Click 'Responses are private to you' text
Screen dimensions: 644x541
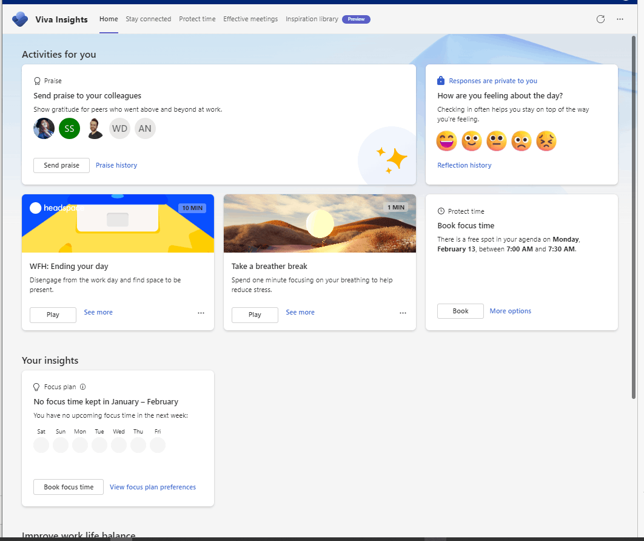(x=493, y=81)
